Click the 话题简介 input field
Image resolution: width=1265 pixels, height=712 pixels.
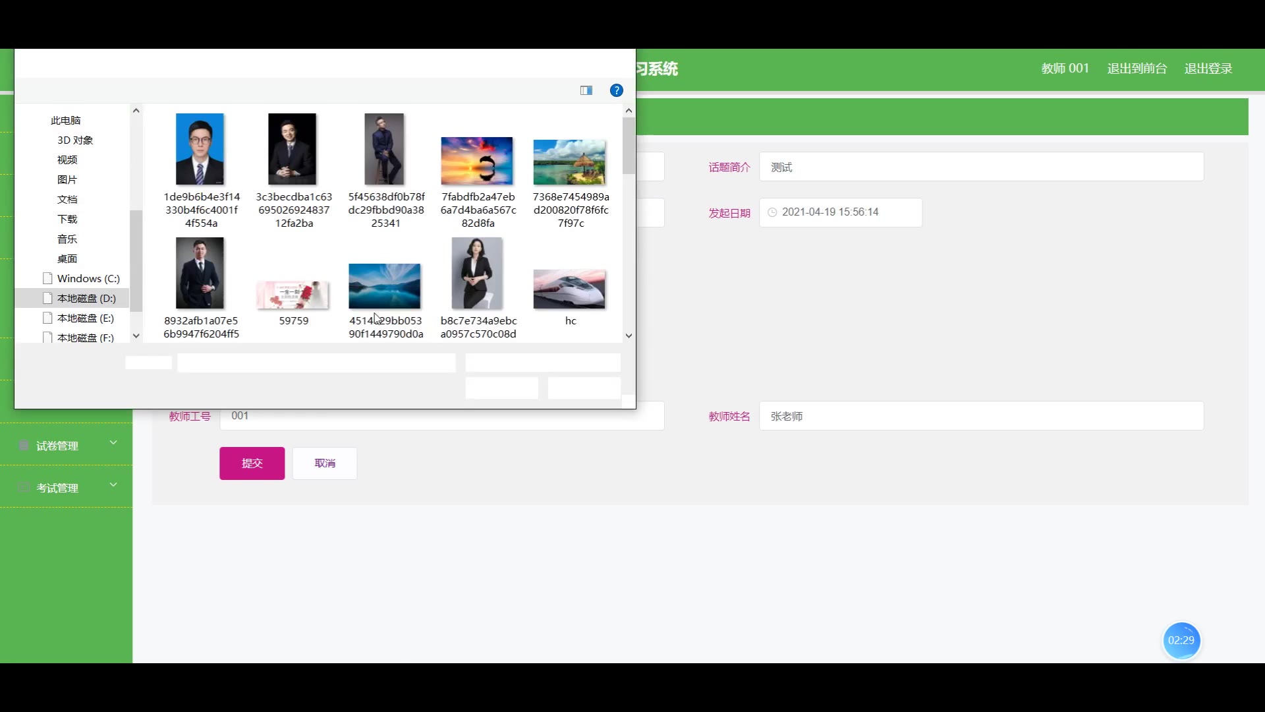tap(980, 167)
